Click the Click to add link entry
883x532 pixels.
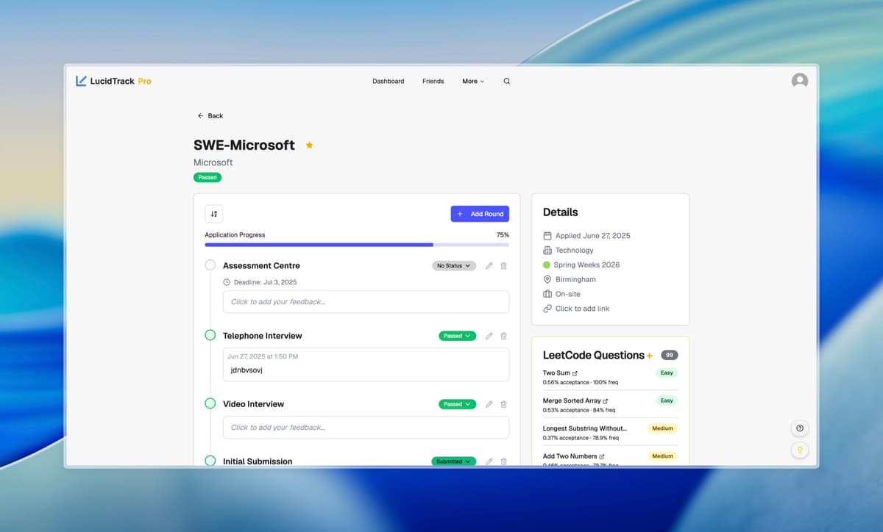tap(583, 309)
